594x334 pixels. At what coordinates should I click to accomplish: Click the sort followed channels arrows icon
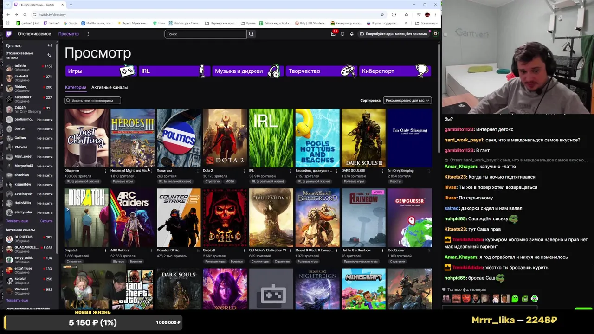tap(49, 55)
